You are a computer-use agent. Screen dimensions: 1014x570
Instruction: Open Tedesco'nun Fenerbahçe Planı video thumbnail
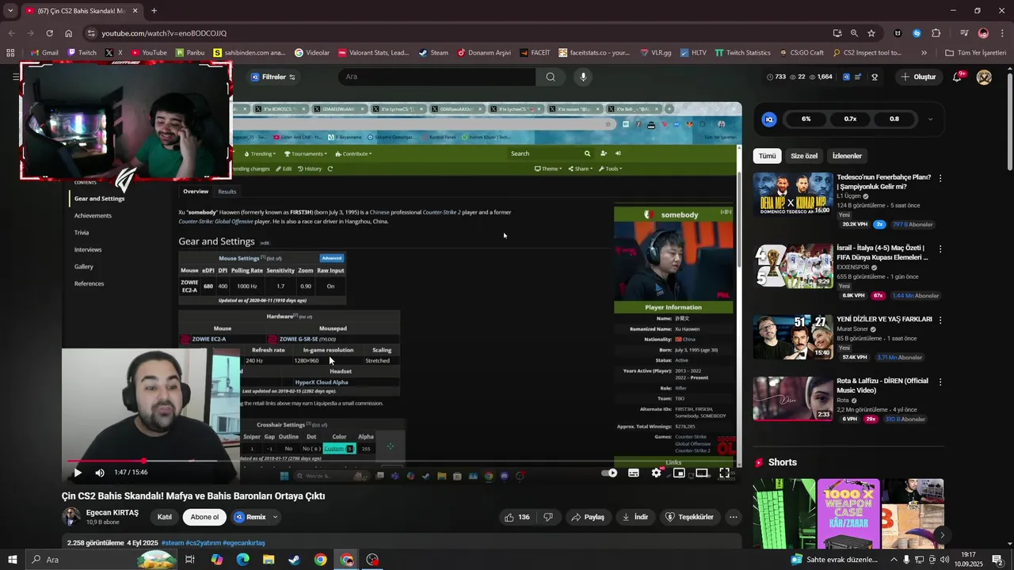click(x=792, y=194)
